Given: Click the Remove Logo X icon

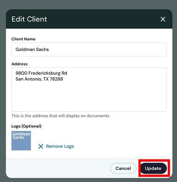Looking at the screenshot, I should 41,146.
